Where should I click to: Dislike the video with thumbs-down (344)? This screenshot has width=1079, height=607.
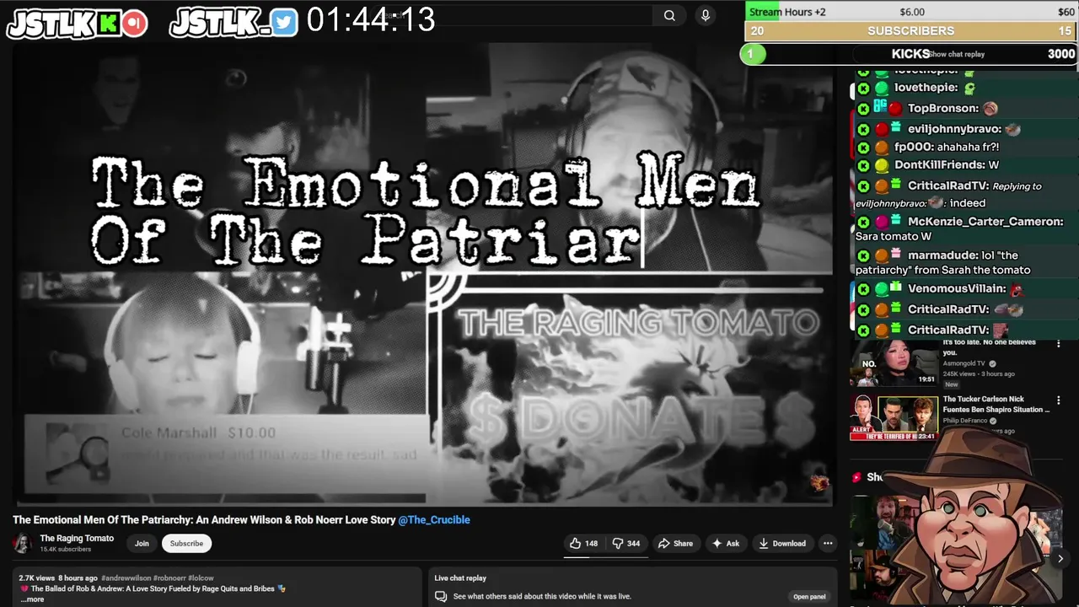point(626,544)
